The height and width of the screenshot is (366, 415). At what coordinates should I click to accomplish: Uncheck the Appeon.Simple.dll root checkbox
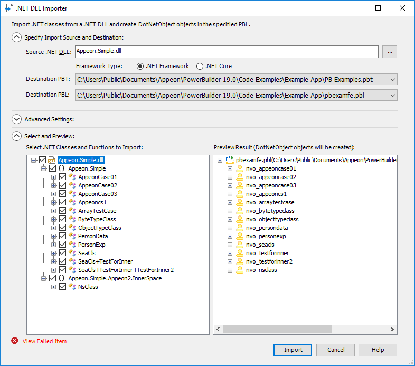[x=43, y=160]
